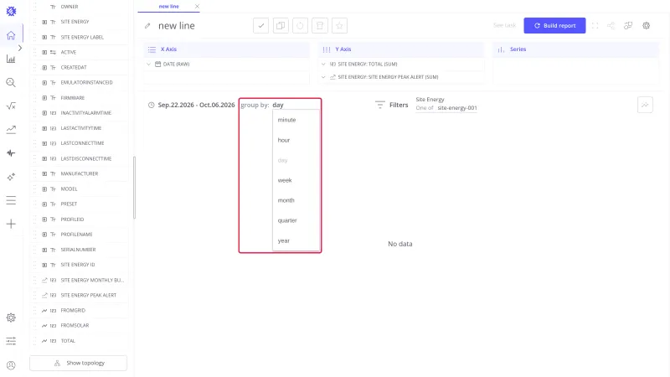
Task: Open the trend line sidebar icon
Action: coord(11,130)
